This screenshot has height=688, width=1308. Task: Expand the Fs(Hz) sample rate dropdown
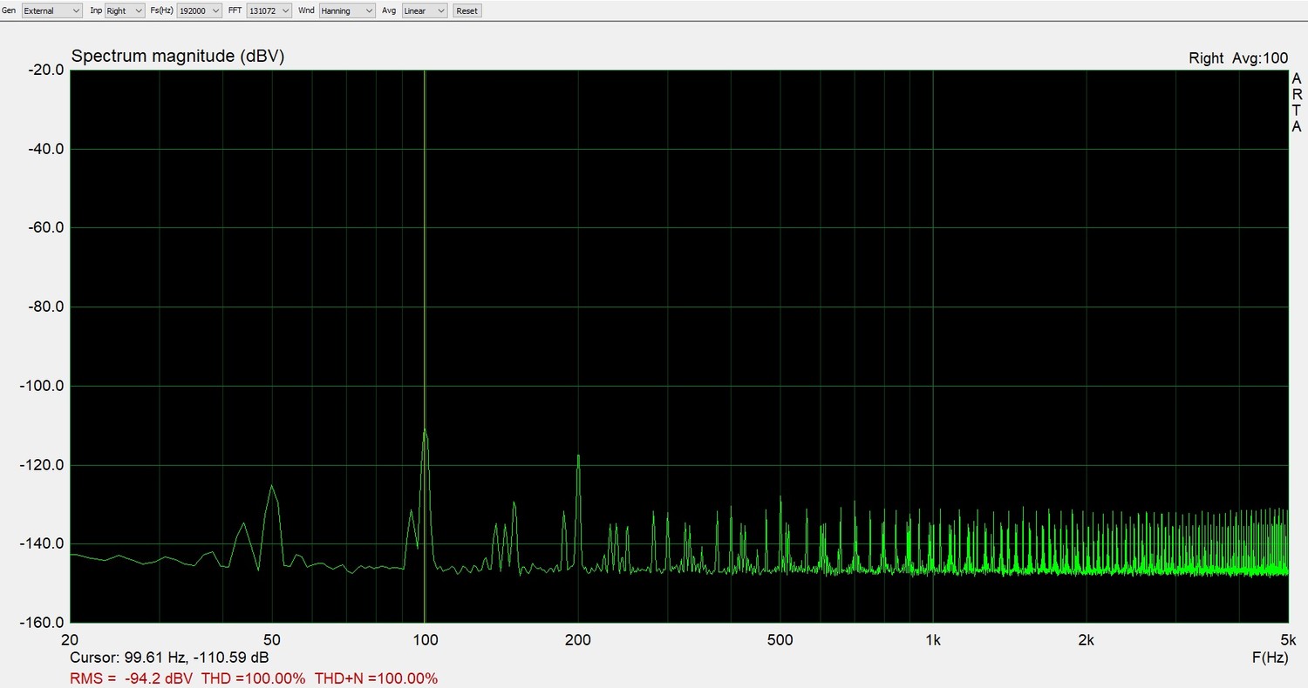pos(199,10)
